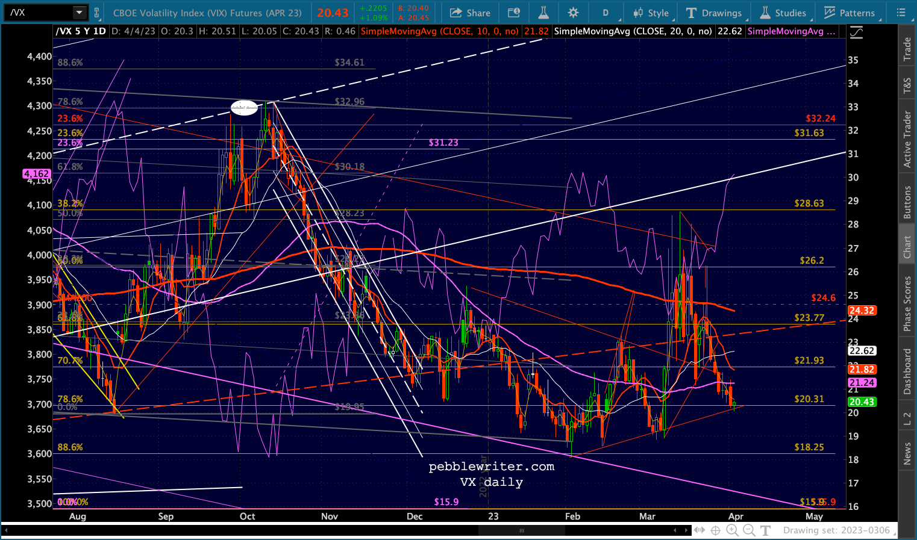Click the zoom in magnifier icon
Screen dimensions: 917x540
tap(733, 530)
